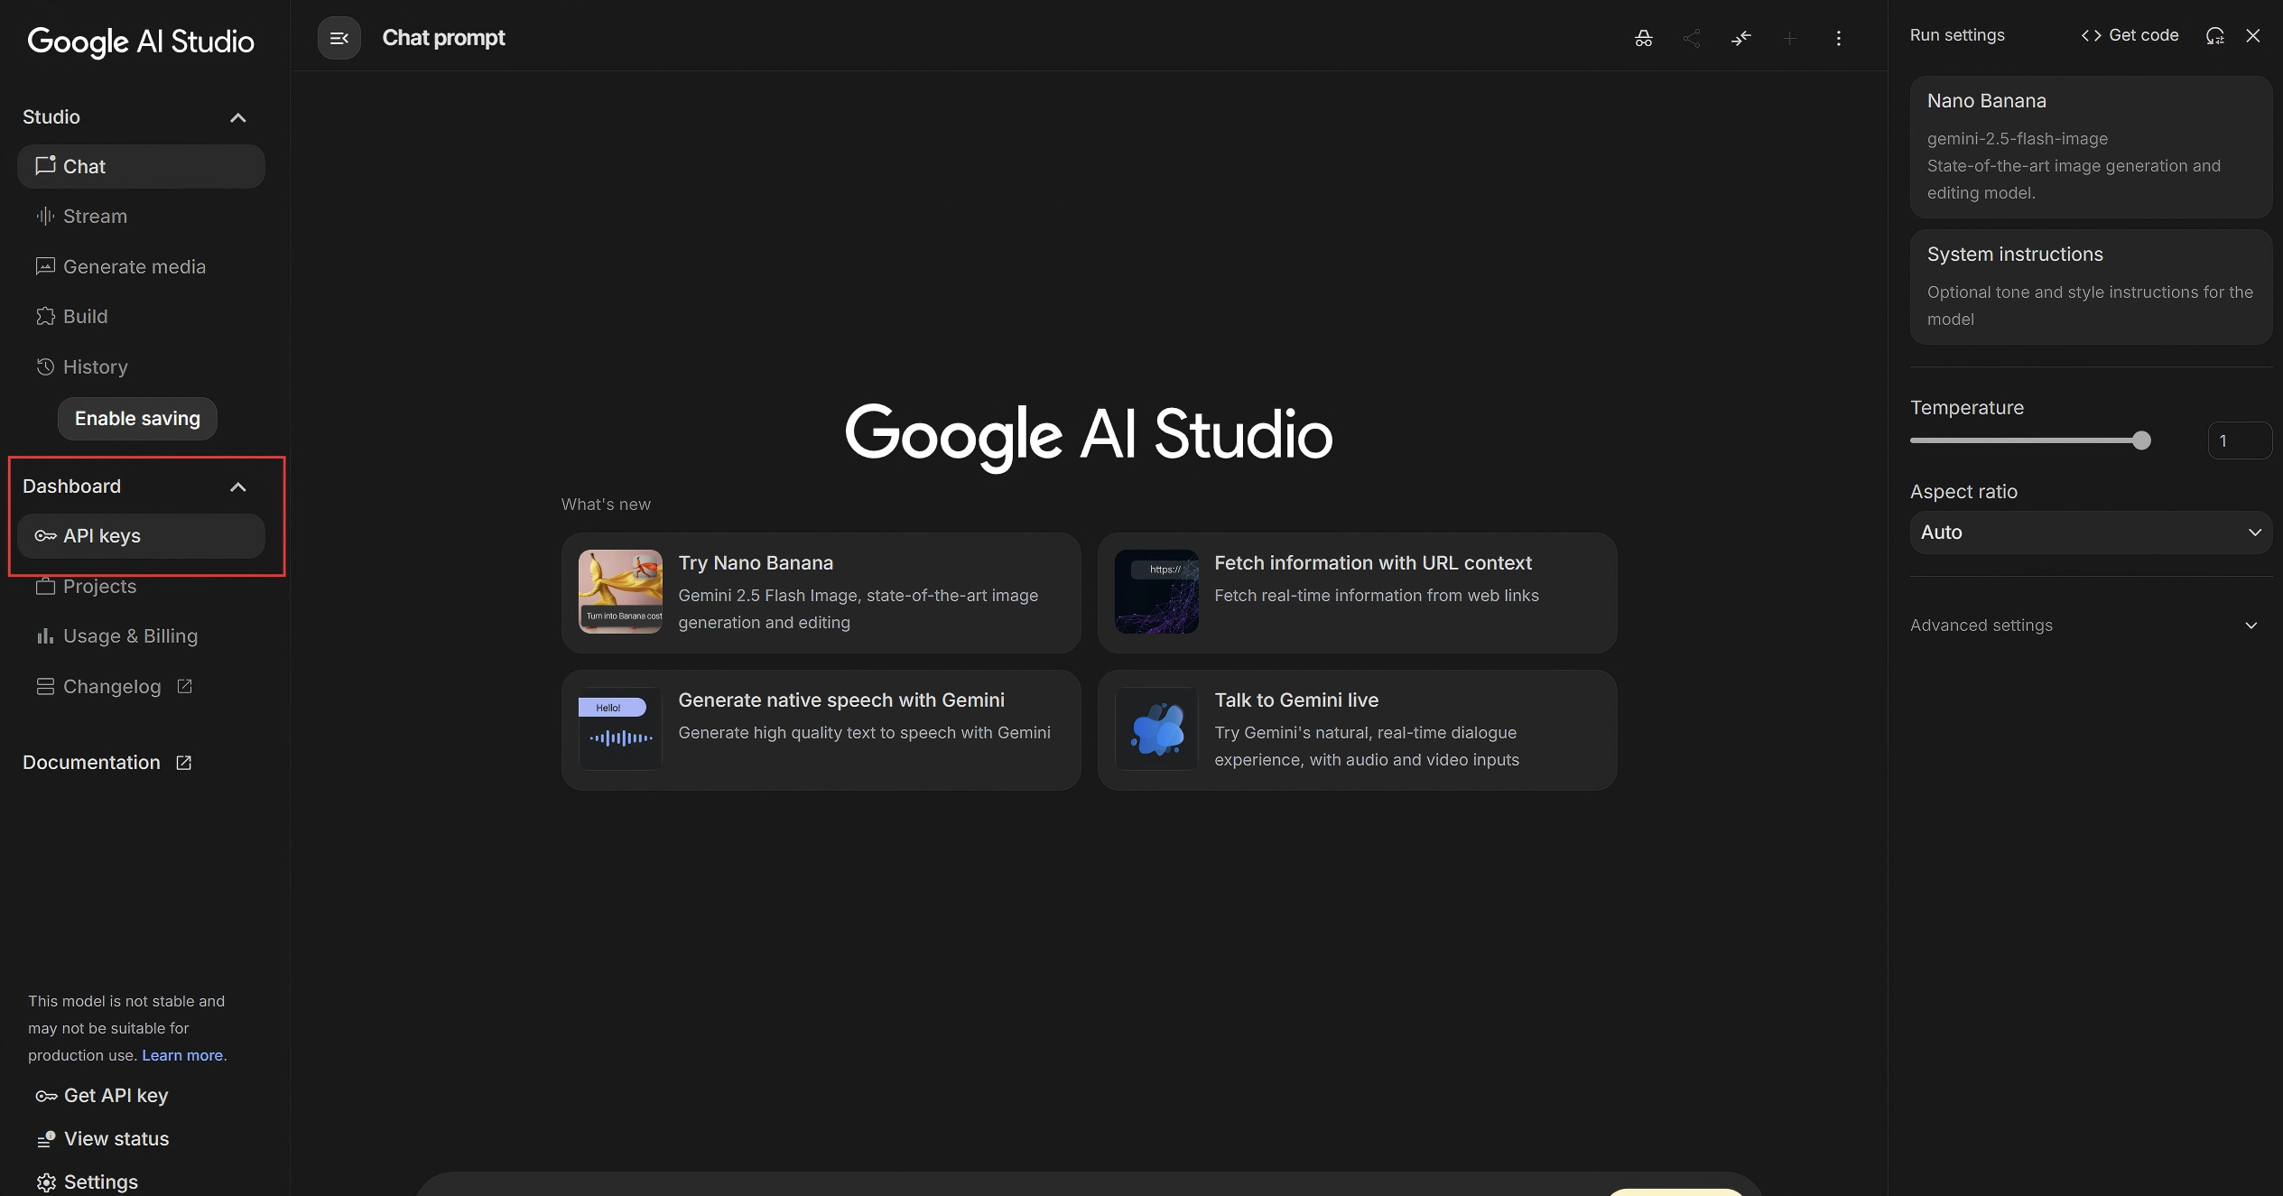Open the more options three-dot menu
Screen dimensions: 2283x1196
pos(1838,38)
